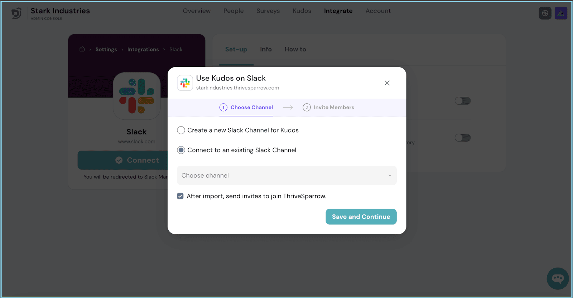This screenshot has height=298, width=573.
Task: Click the ThriveSparrow logo icon
Action: point(16,13)
